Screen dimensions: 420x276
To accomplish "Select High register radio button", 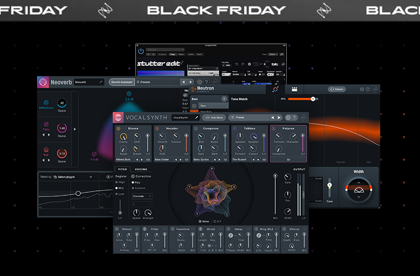I will pos(117,182).
